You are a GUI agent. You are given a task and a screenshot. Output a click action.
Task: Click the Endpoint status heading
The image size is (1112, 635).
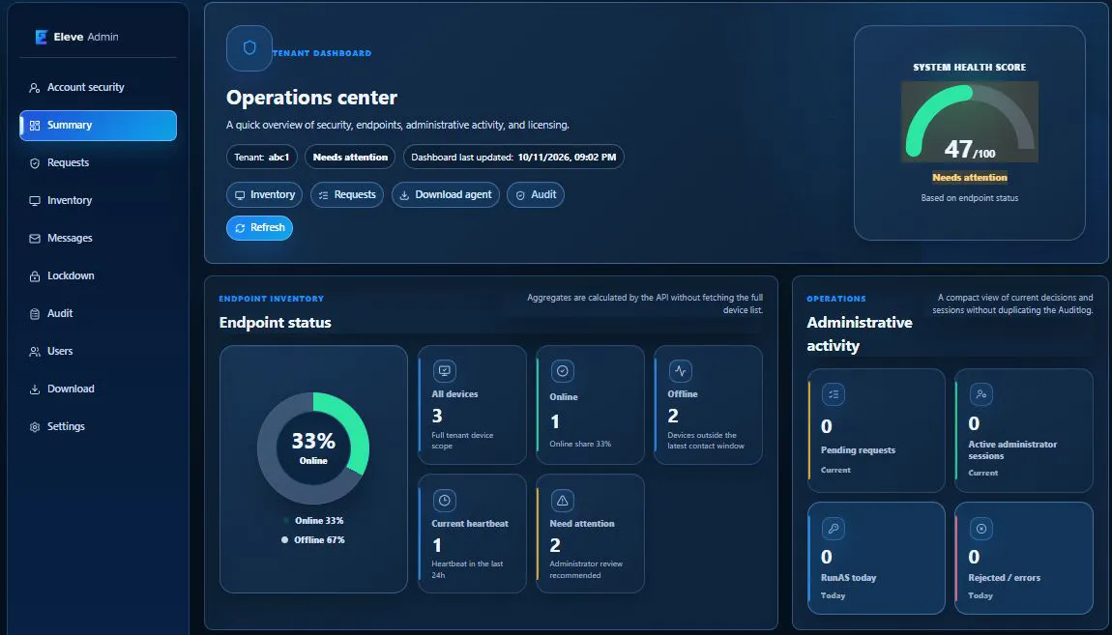pos(276,323)
